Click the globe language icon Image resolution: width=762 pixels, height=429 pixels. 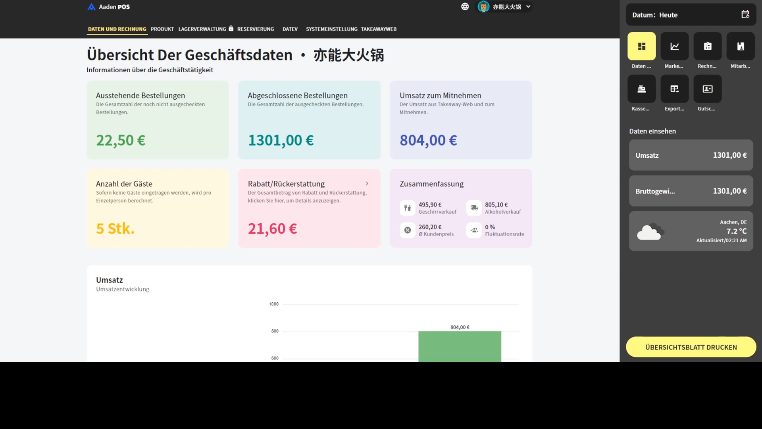[465, 7]
